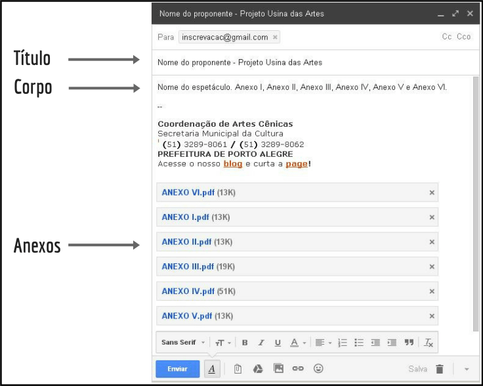
Task: Toggle underline text formatting
Action: (x=278, y=343)
